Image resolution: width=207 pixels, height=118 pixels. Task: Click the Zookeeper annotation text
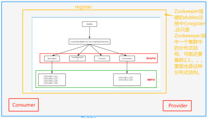190,42
